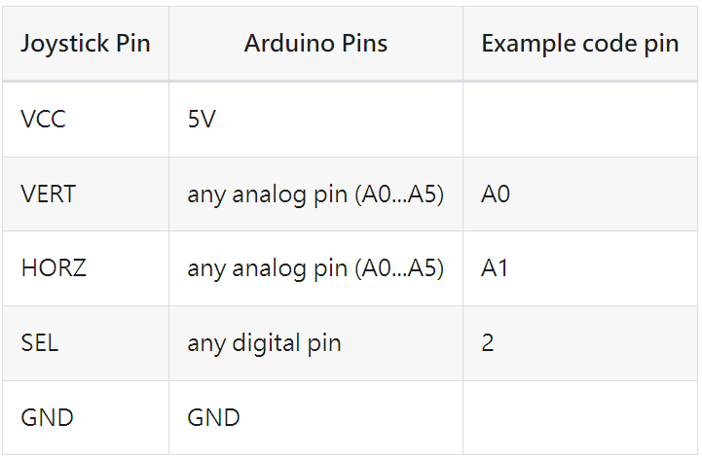Click the Example code pin header

coord(579,44)
